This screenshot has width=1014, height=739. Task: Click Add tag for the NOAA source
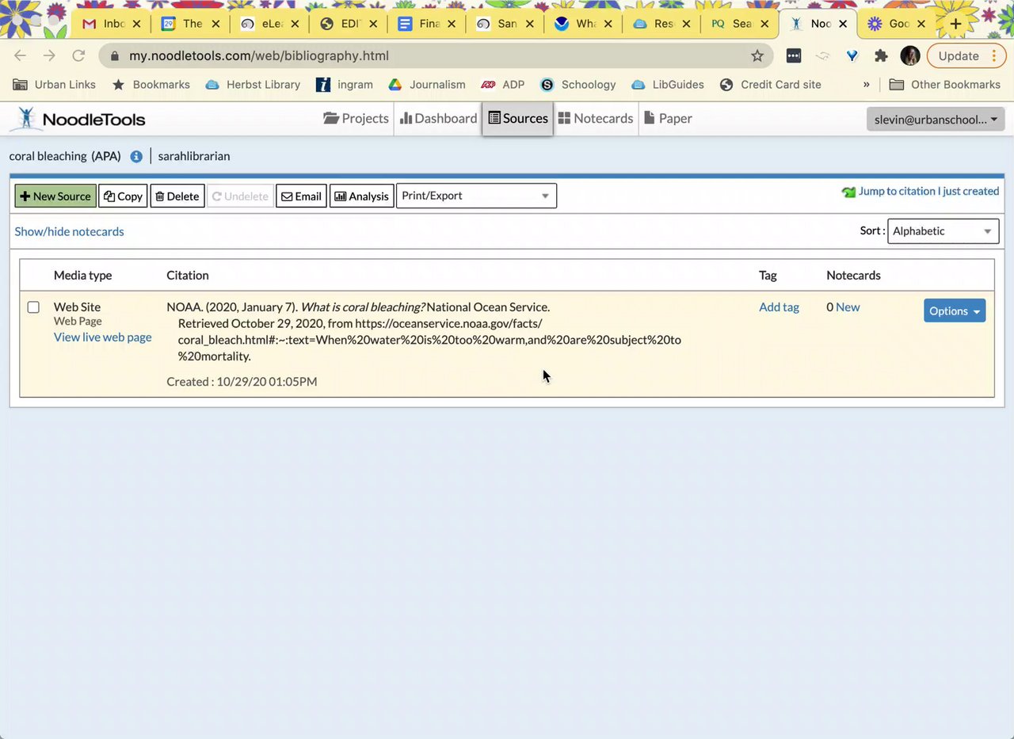coord(779,307)
